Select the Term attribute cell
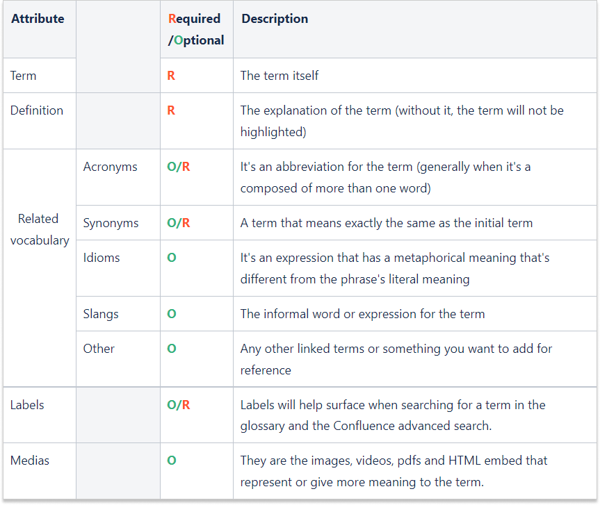 point(24,75)
